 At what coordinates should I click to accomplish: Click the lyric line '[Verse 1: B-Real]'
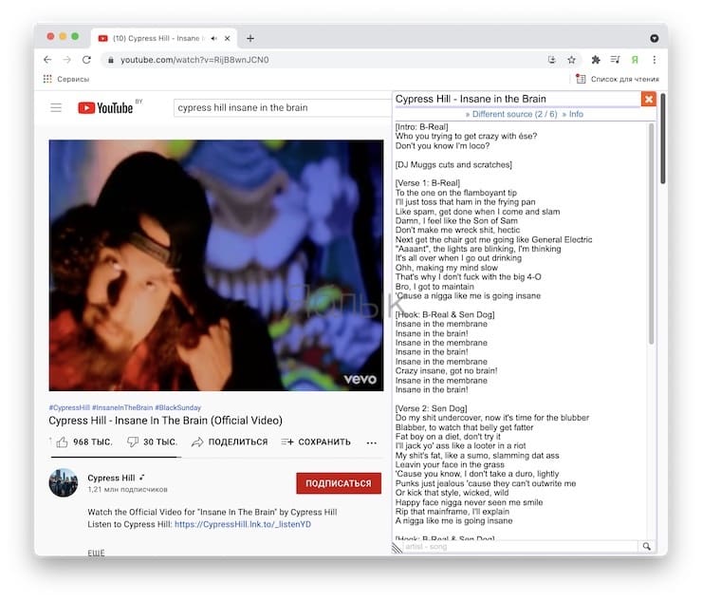point(428,183)
